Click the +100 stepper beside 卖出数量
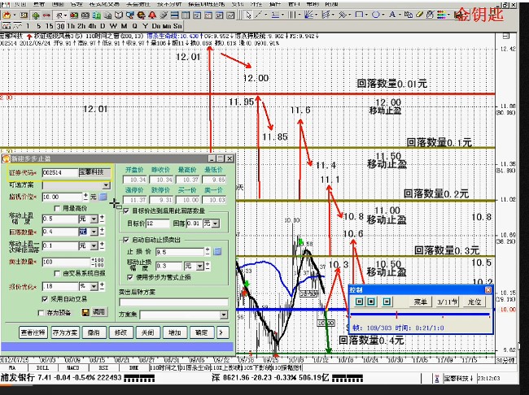Image resolution: width=529 pixels, height=395 pixels. (97, 260)
